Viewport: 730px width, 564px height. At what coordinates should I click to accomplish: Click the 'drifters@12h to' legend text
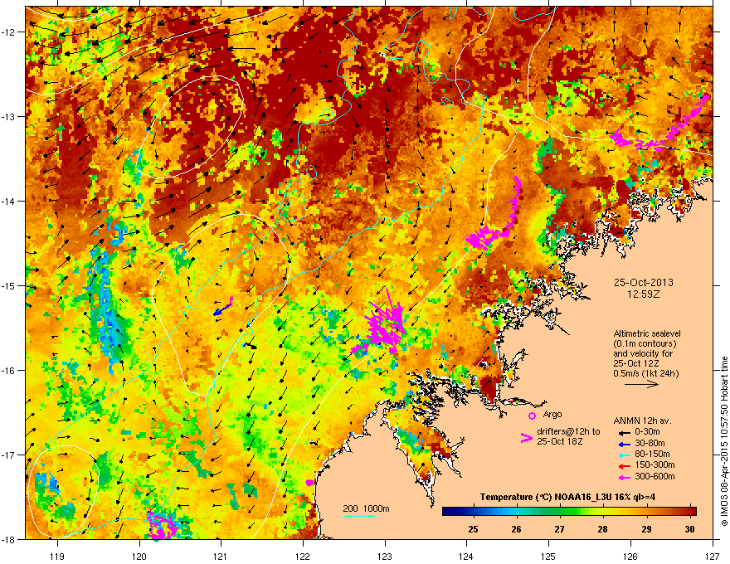point(568,432)
